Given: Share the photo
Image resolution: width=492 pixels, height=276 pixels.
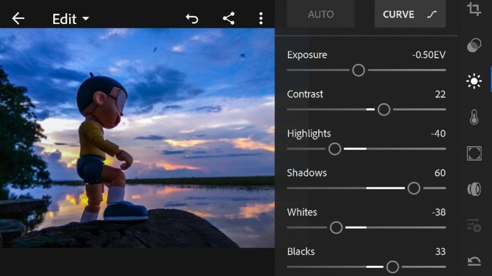Looking at the screenshot, I should pyautogui.click(x=229, y=18).
